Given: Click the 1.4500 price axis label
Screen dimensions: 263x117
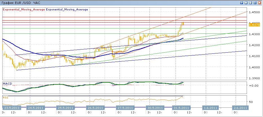Looking at the screenshot, I should coord(255,12).
